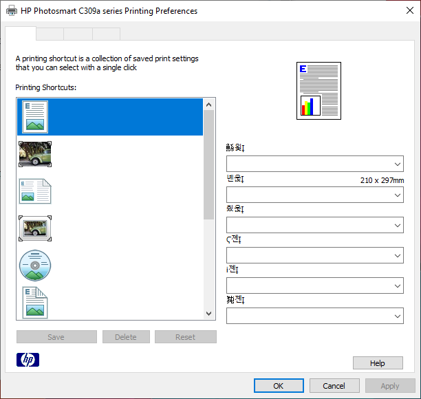Select the stacked-pages document shortcut at list bottom
Image resolution: width=421 pixels, height=399 pixels.
tap(35, 303)
